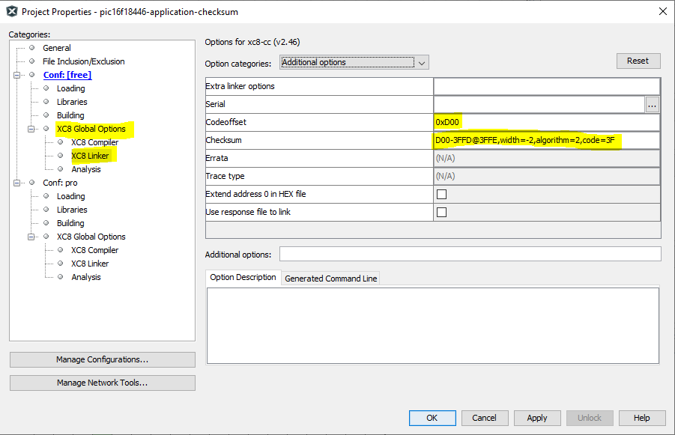Close the Project Properties dialog
The width and height of the screenshot is (675, 435).
[x=663, y=12]
